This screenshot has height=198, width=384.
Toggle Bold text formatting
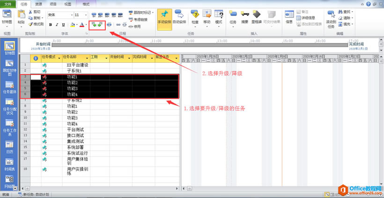click(x=51, y=25)
